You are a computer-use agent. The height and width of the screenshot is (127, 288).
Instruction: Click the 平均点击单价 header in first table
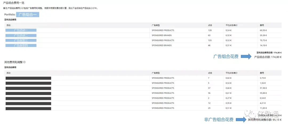coord(231,25)
